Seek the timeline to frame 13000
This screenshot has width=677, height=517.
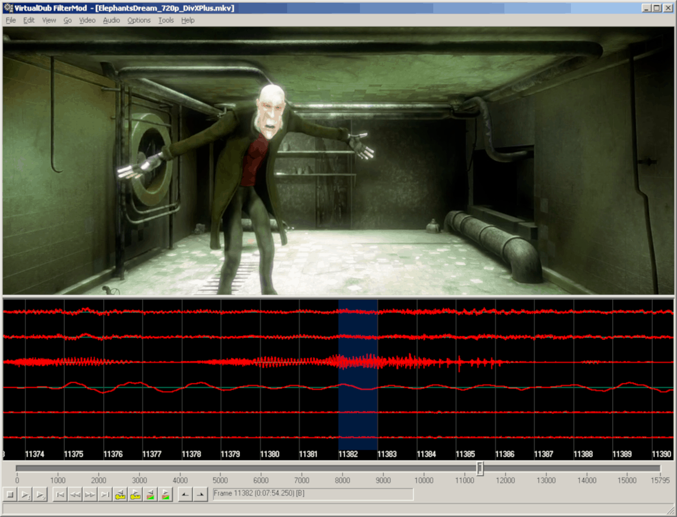click(x=546, y=480)
